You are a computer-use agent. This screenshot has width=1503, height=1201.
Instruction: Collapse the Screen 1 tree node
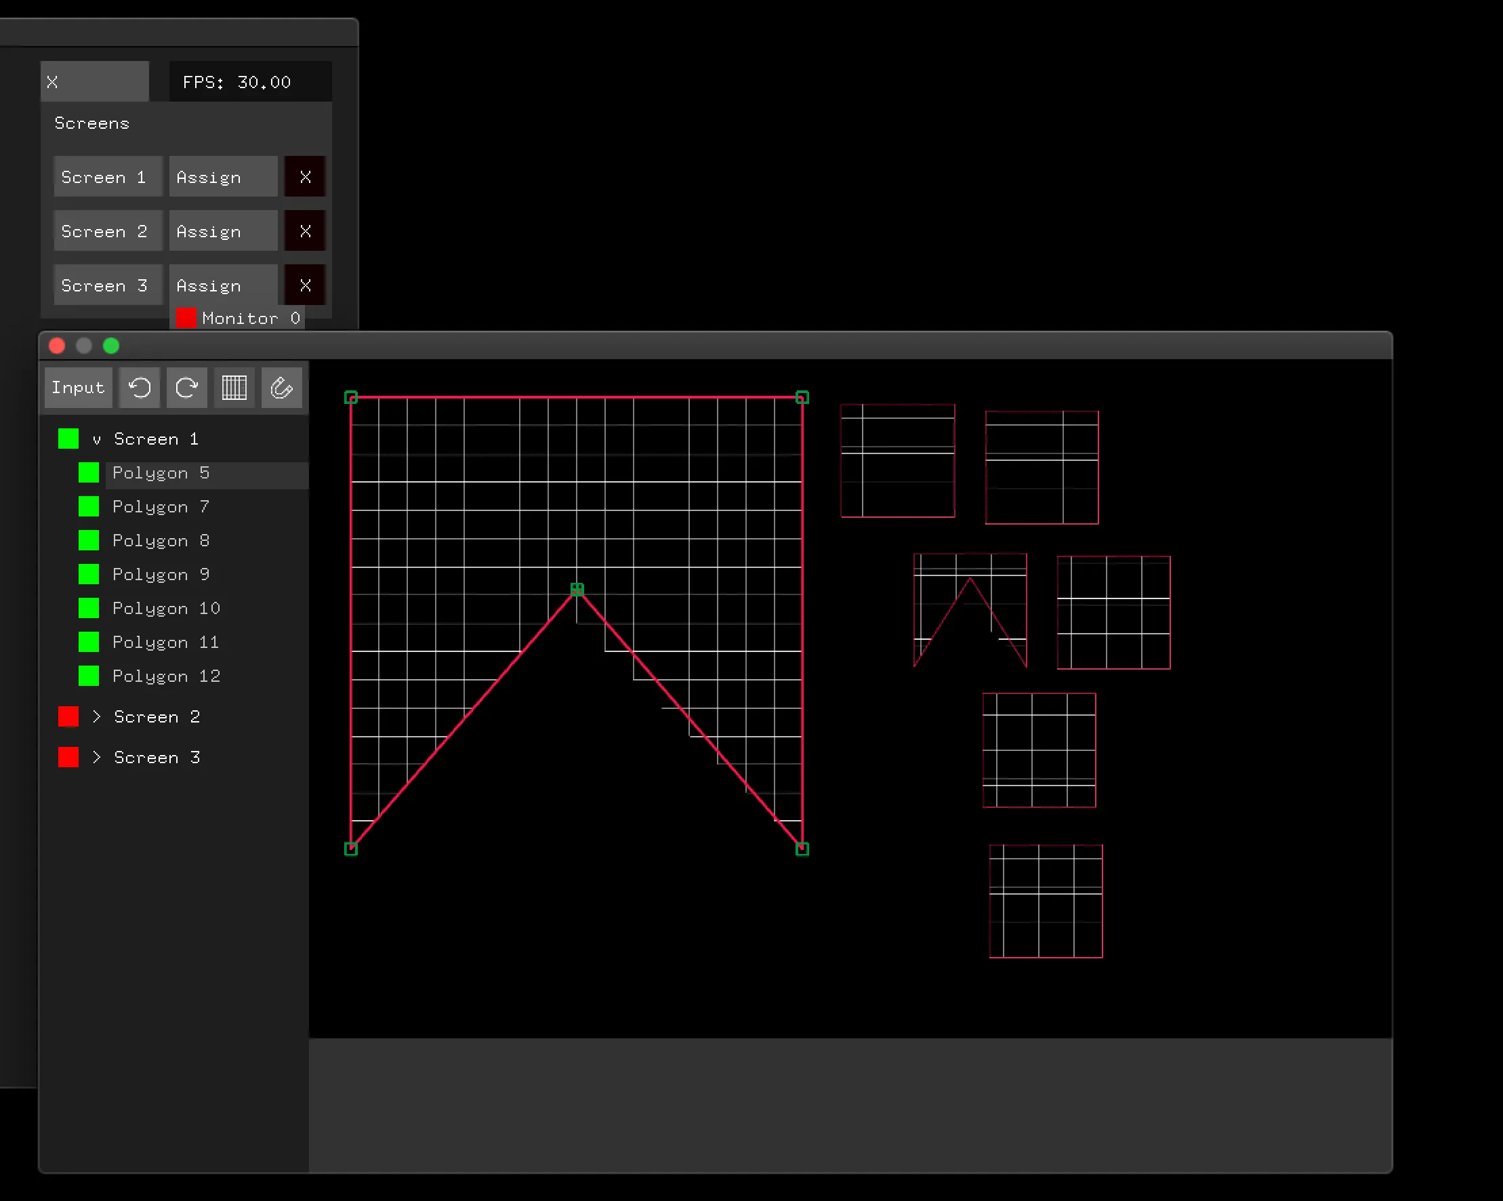tap(97, 439)
